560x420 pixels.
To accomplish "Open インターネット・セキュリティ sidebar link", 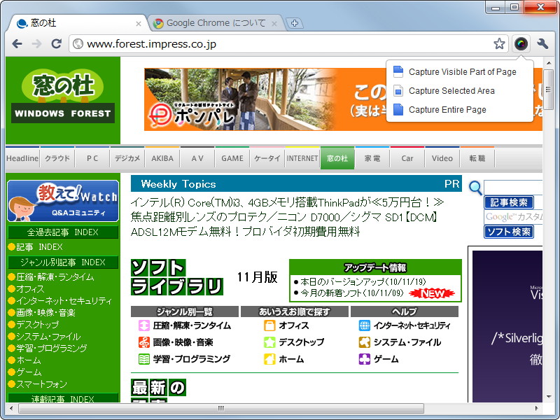I will [64, 301].
